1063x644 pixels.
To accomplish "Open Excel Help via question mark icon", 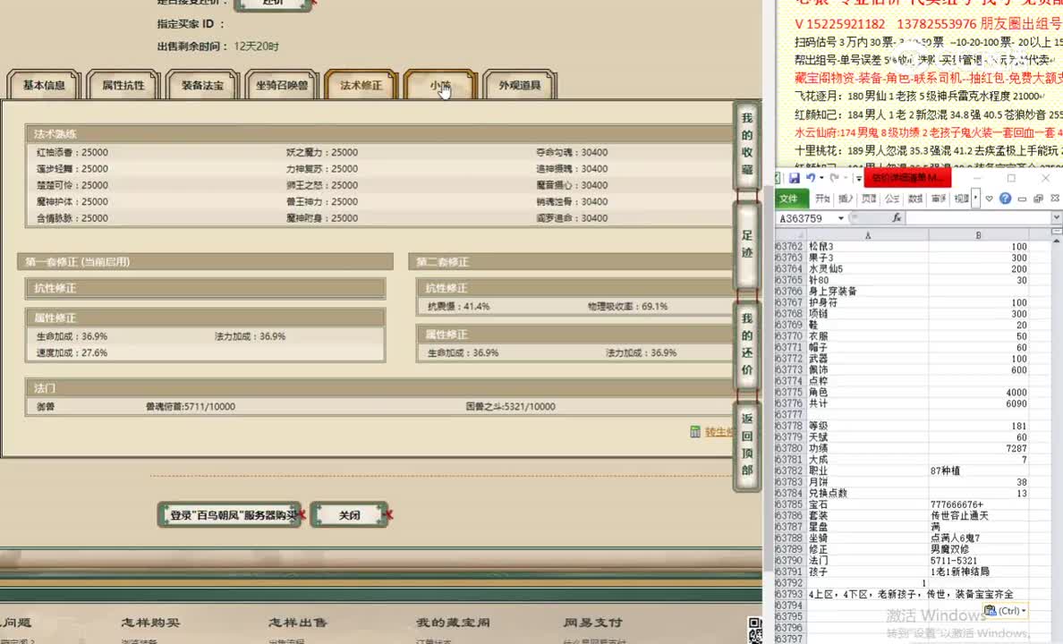I will coord(1004,199).
